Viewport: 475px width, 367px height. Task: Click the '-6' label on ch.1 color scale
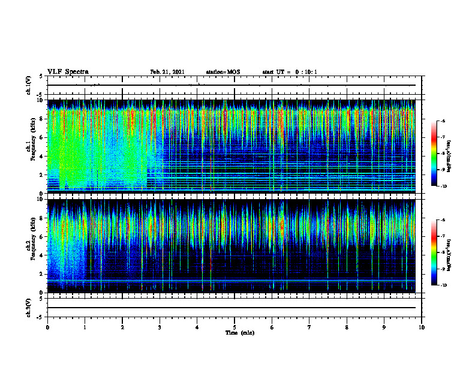[x=443, y=121]
